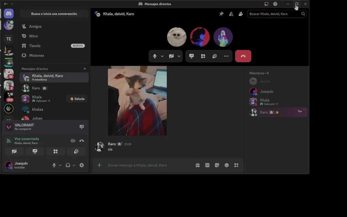Stream VALORANT screen share icon

(x=82, y=127)
